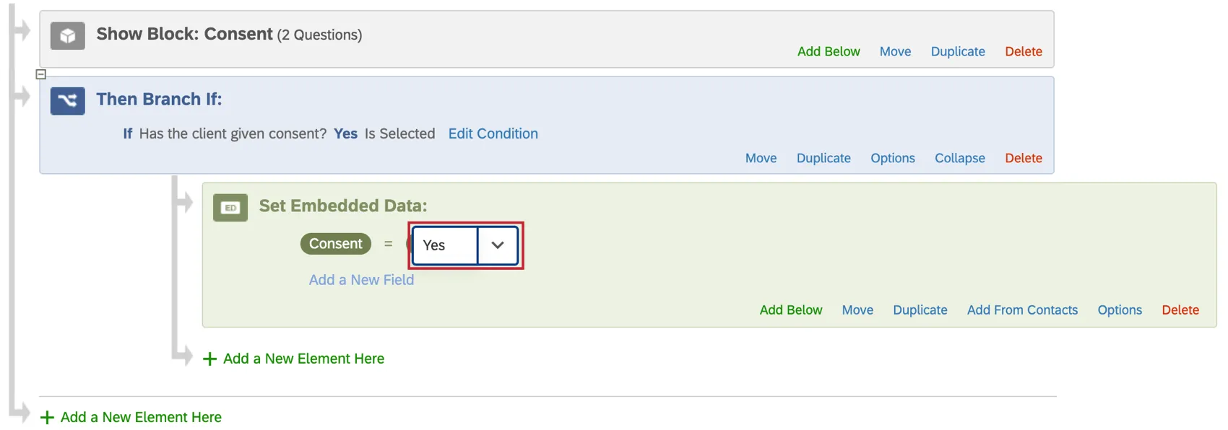Click Add a New Field under Consent
Viewport: 1228px width, 430px height.
point(360,280)
